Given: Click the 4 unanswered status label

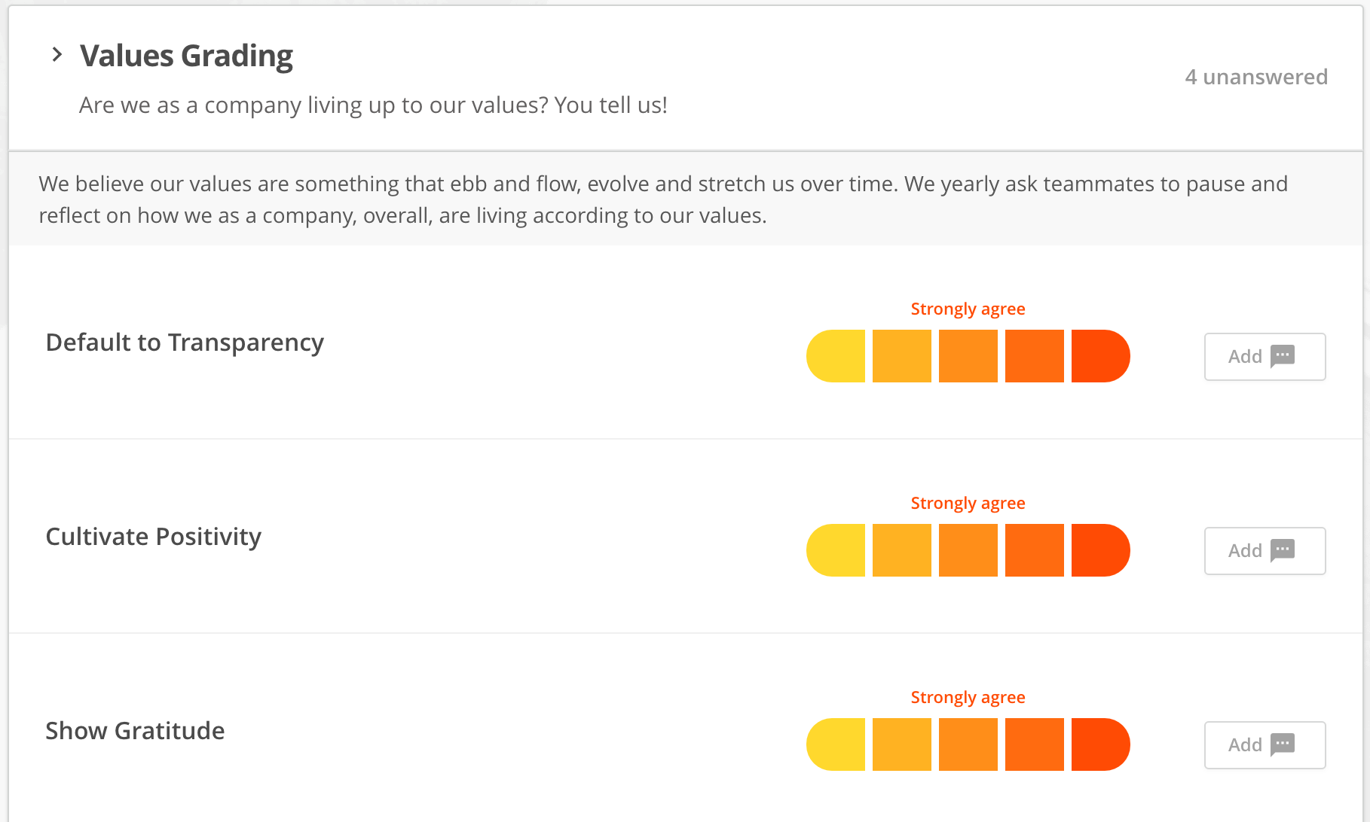Looking at the screenshot, I should [1257, 77].
